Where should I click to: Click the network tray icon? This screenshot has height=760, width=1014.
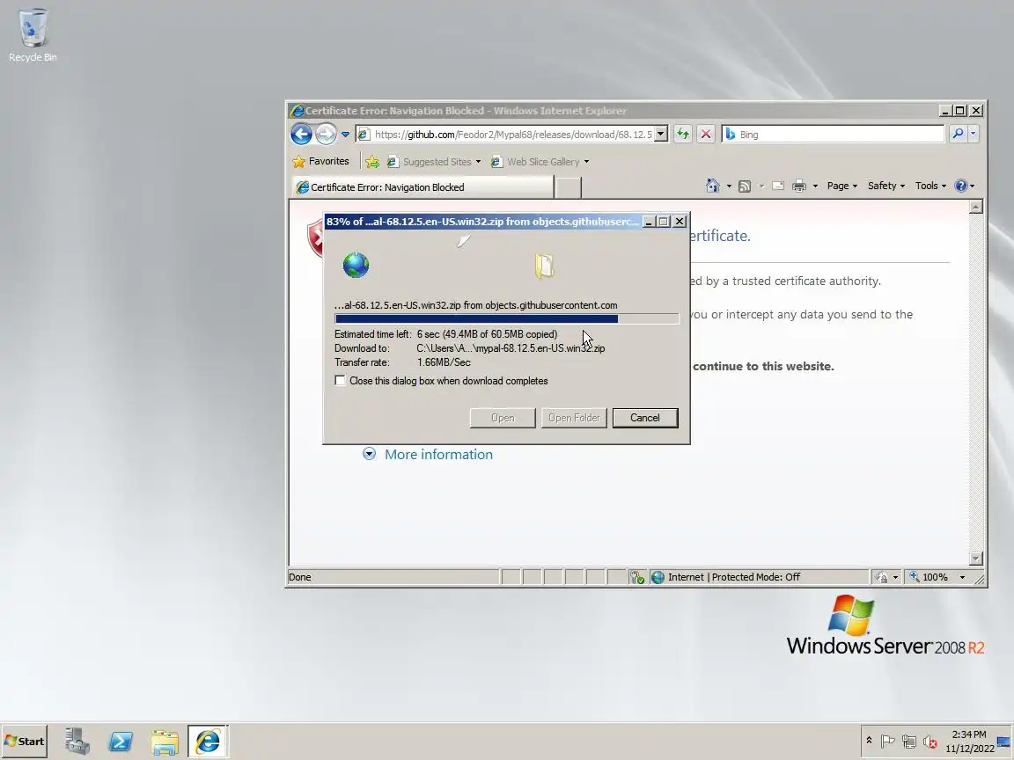pos(908,742)
